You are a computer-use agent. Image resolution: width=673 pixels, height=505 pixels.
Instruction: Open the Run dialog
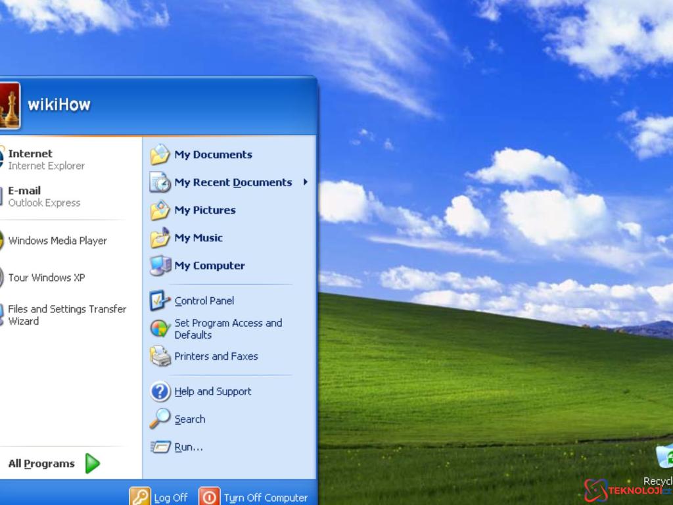187,446
